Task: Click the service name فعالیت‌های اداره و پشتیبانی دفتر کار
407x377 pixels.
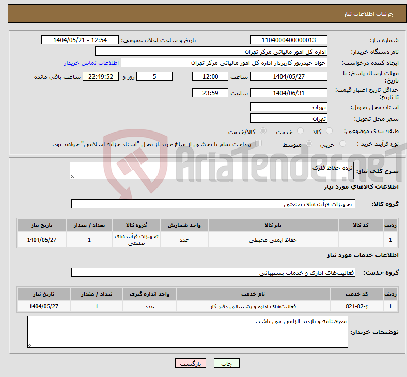Action: [253, 306]
